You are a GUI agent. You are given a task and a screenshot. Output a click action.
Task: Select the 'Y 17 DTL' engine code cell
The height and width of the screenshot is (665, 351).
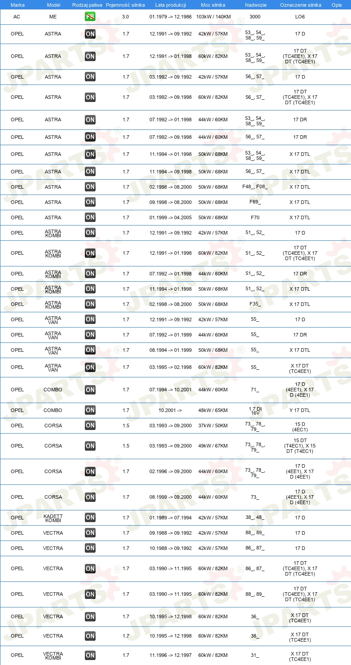click(x=300, y=410)
